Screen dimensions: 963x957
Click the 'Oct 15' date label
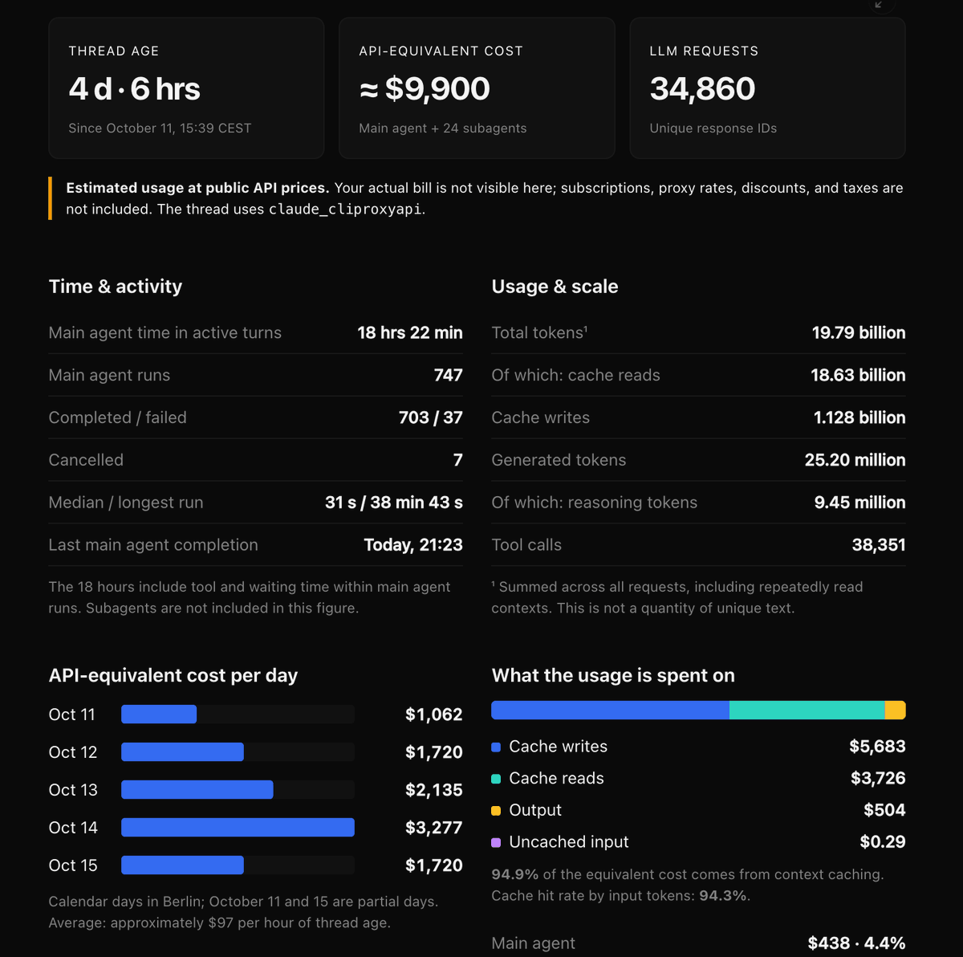pyautogui.click(x=73, y=865)
